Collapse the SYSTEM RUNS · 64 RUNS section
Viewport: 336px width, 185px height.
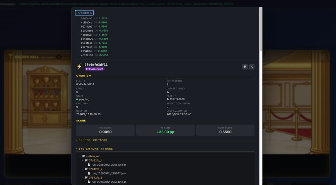click(x=94, y=149)
